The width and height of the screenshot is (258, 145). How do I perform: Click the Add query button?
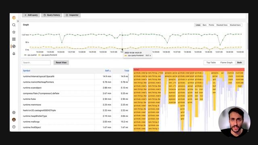pyautogui.click(x=31, y=15)
